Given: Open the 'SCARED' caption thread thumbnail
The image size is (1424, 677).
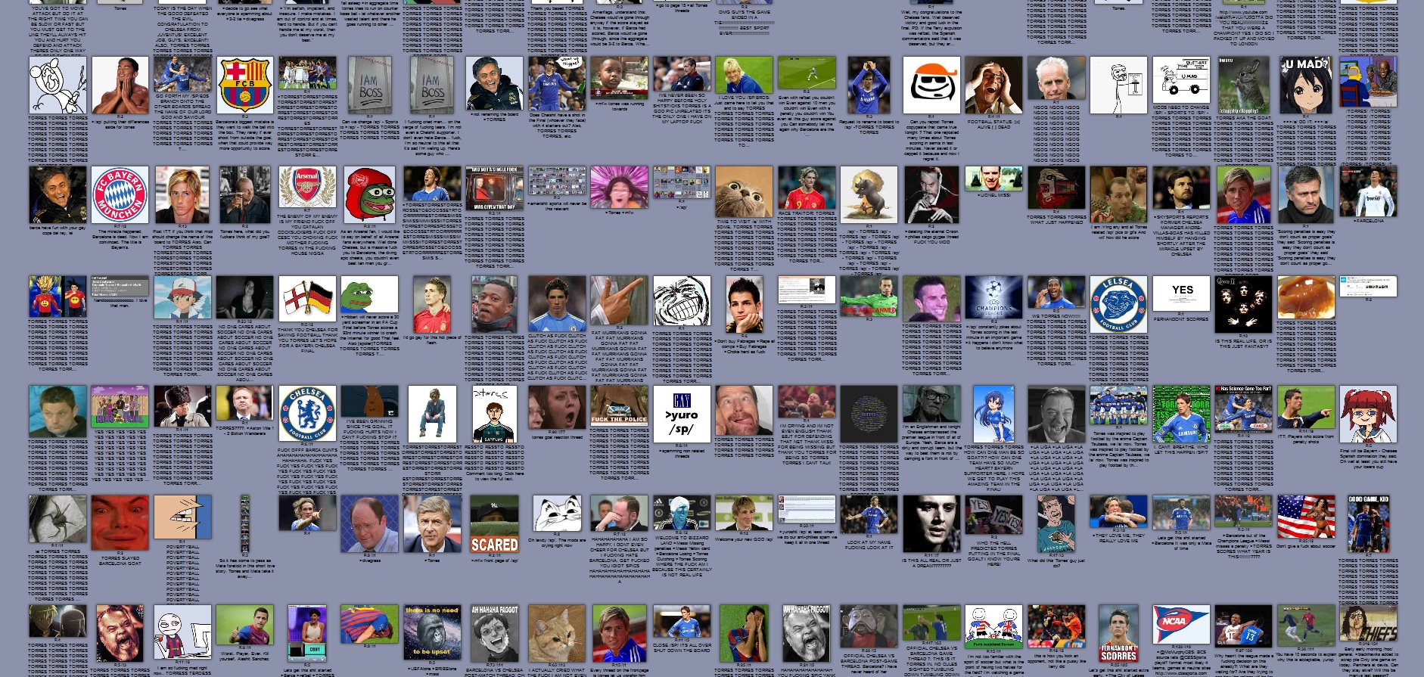Looking at the screenshot, I should pos(494,523).
